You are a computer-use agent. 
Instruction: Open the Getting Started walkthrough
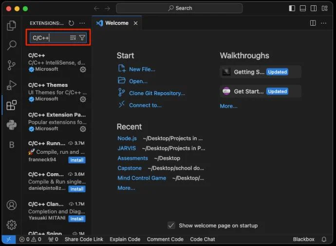(x=261, y=72)
